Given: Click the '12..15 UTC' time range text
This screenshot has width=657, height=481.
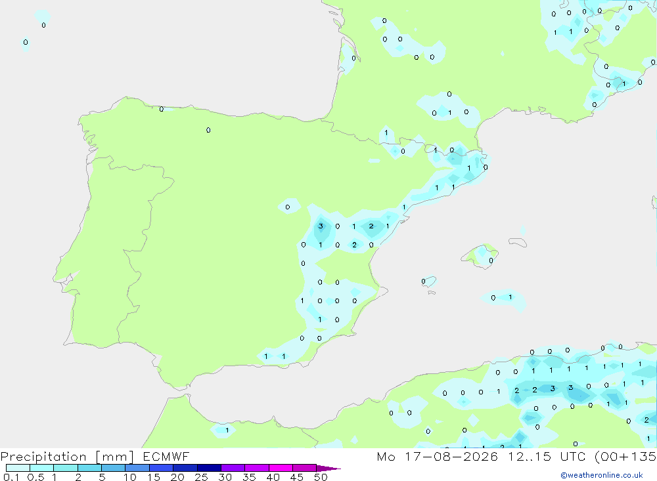Looking at the screenshot, I should (547, 456).
